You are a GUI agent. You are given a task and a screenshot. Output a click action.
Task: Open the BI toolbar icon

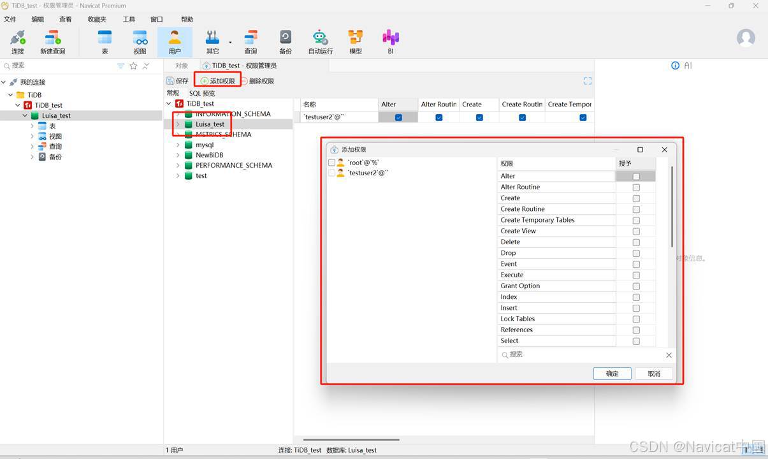coord(391,42)
